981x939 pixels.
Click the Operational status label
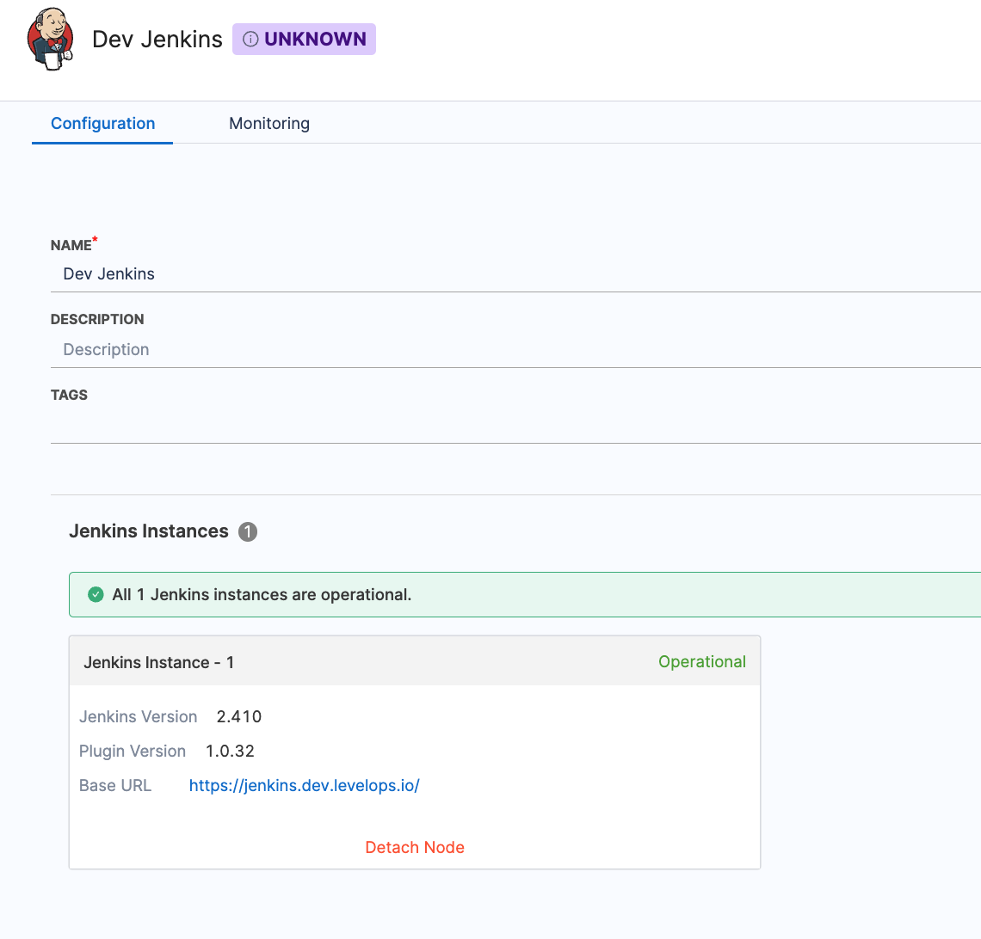tap(701, 662)
